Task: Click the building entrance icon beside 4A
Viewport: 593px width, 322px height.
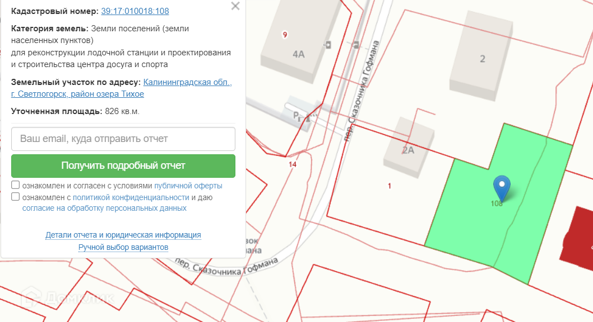Action: (x=327, y=44)
